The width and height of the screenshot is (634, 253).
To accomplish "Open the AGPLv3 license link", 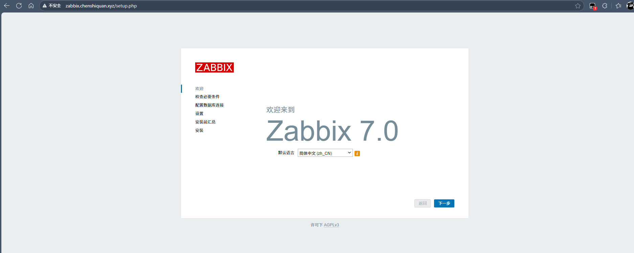I will pyautogui.click(x=331, y=225).
